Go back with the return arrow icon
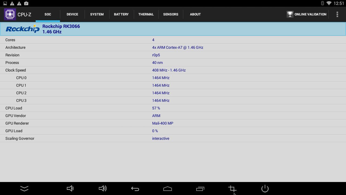The width and height of the screenshot is (346, 195). pos(135,189)
